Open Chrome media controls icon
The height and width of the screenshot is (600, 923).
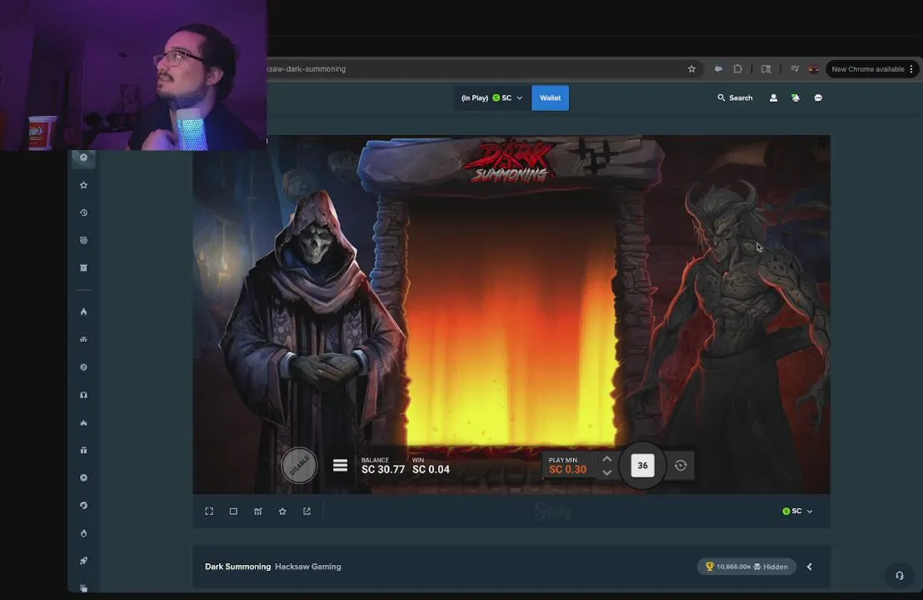point(795,69)
